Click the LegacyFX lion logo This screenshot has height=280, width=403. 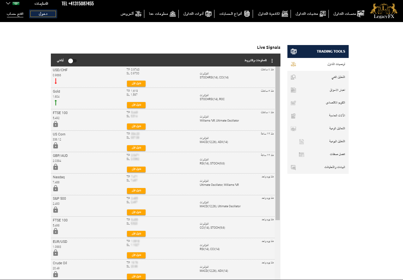click(383, 11)
